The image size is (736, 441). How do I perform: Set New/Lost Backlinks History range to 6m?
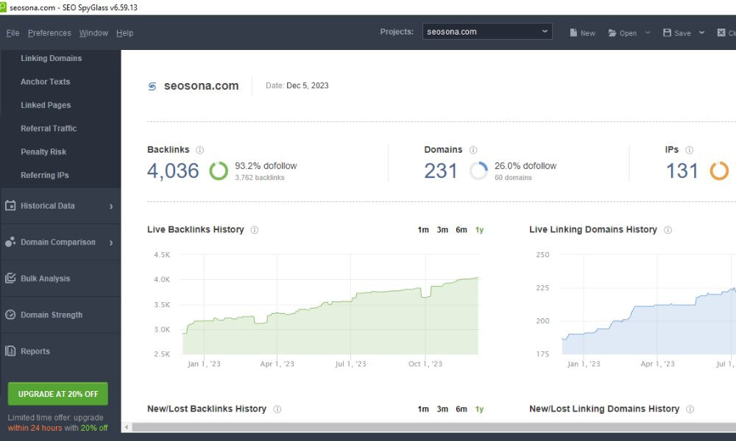point(461,409)
